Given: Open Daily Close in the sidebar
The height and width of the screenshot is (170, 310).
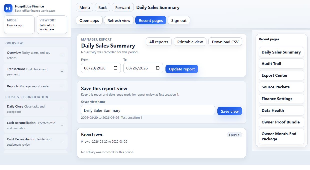Looking at the screenshot, I should (35, 109).
